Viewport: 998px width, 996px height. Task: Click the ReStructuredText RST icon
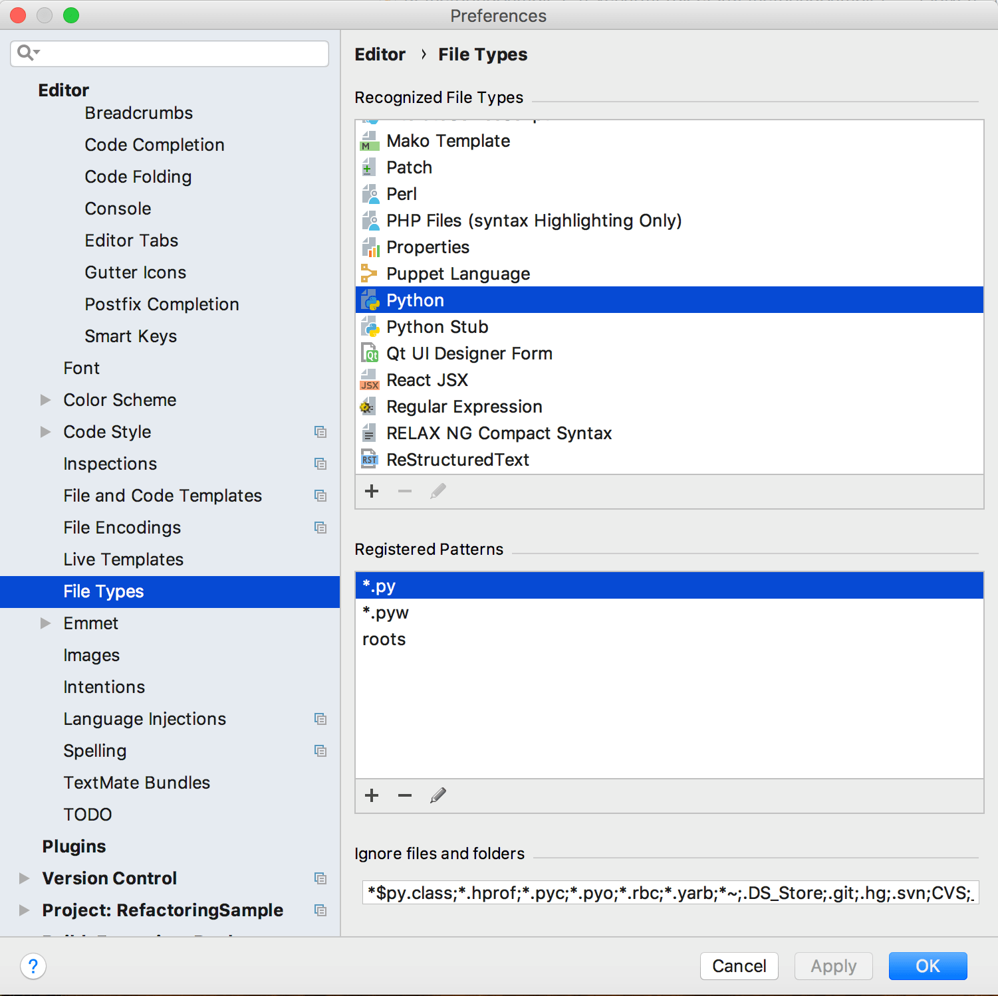(x=370, y=459)
